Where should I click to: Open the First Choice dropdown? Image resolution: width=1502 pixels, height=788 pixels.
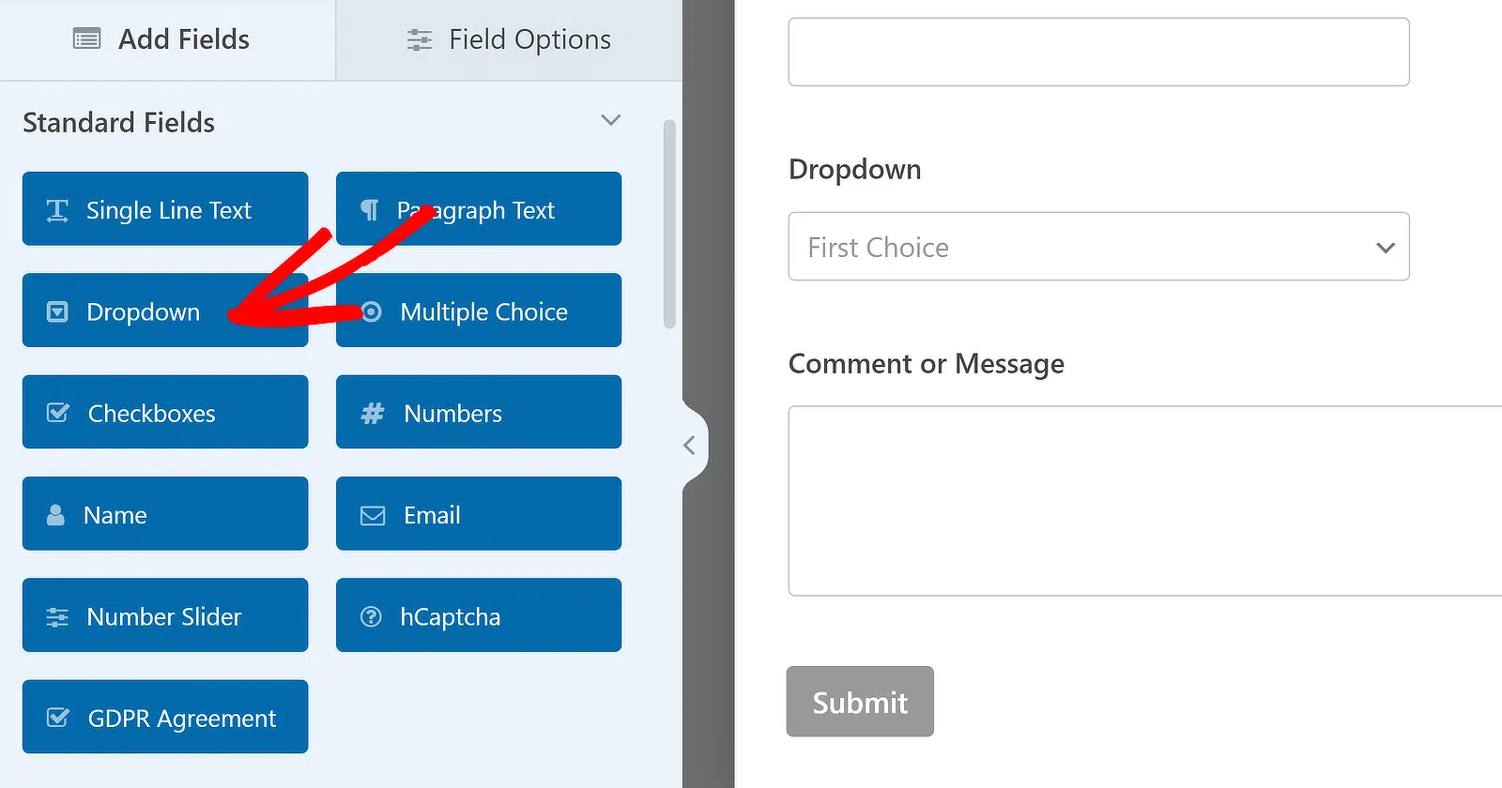tap(1098, 247)
